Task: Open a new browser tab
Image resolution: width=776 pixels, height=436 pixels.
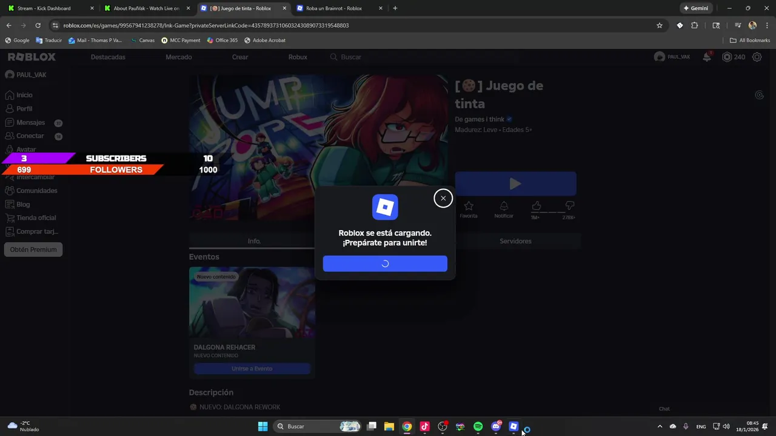Action: [x=395, y=8]
